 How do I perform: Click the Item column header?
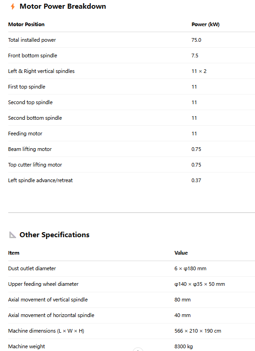coord(14,253)
